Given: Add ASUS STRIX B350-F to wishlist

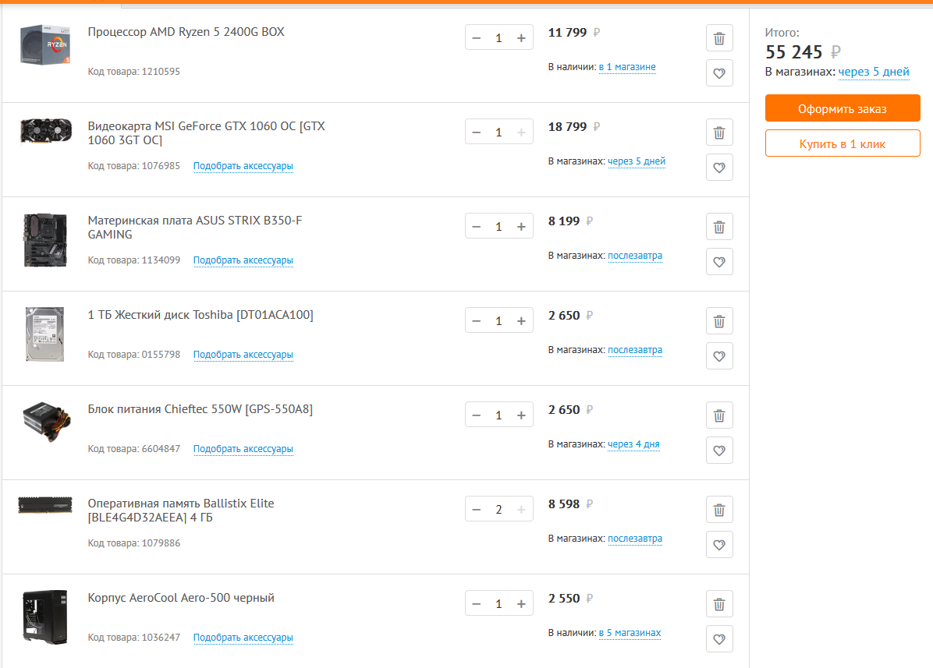Looking at the screenshot, I should pyautogui.click(x=718, y=262).
